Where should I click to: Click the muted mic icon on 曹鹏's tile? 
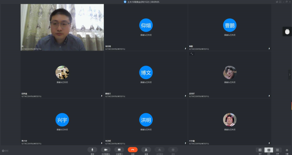[x=269, y=49]
